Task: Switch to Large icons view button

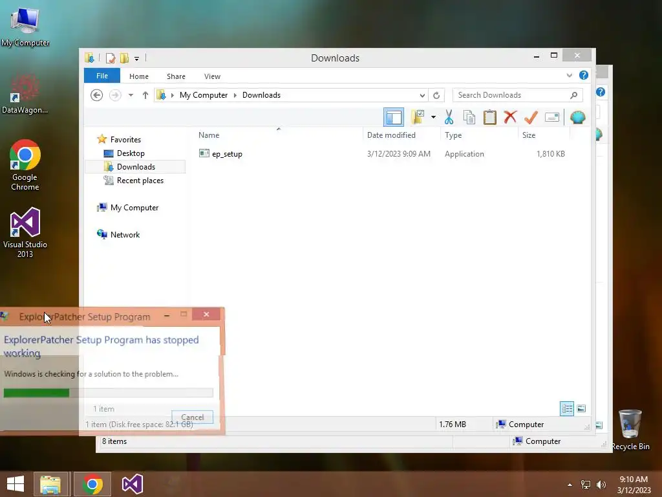Action: (x=581, y=409)
